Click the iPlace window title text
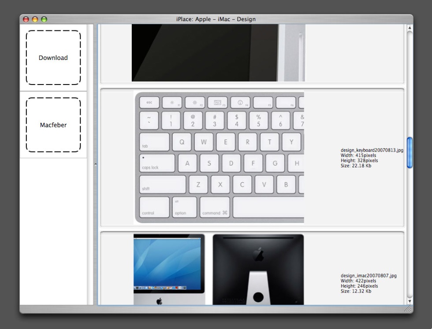 [216, 19]
